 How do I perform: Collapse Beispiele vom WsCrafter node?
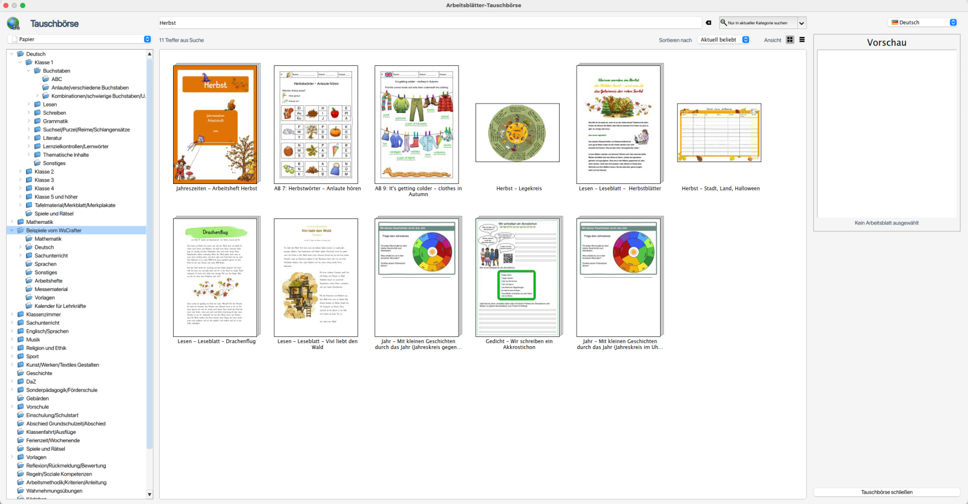[x=11, y=231]
